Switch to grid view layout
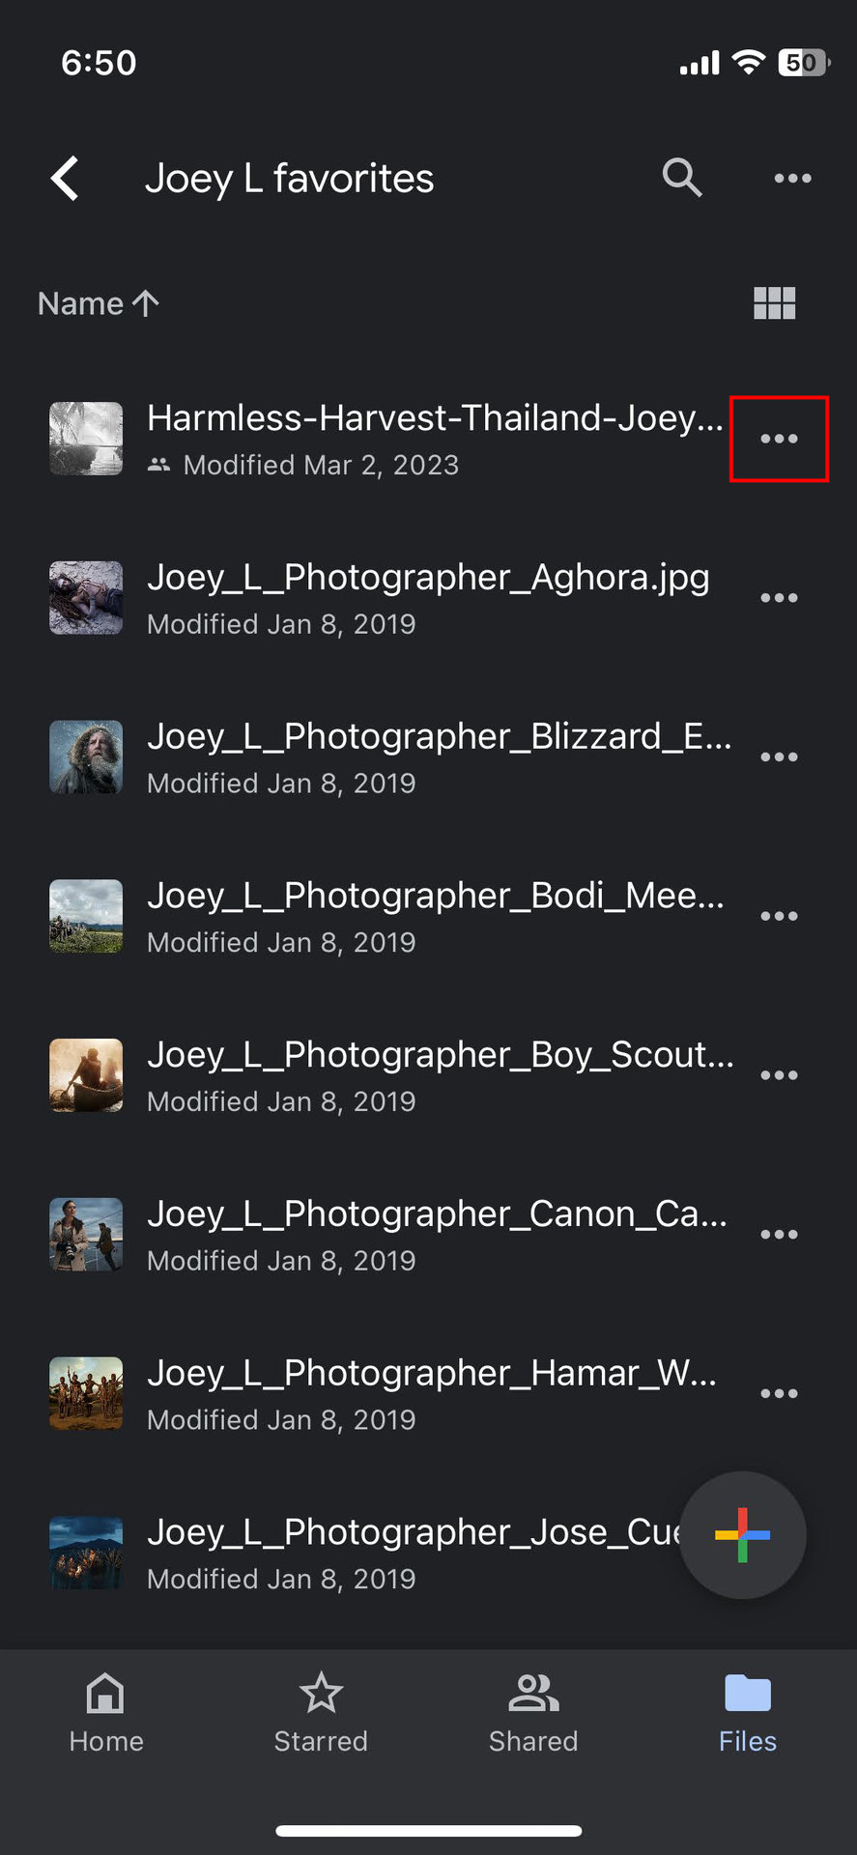Screen dimensions: 857x1855 [x=774, y=303]
